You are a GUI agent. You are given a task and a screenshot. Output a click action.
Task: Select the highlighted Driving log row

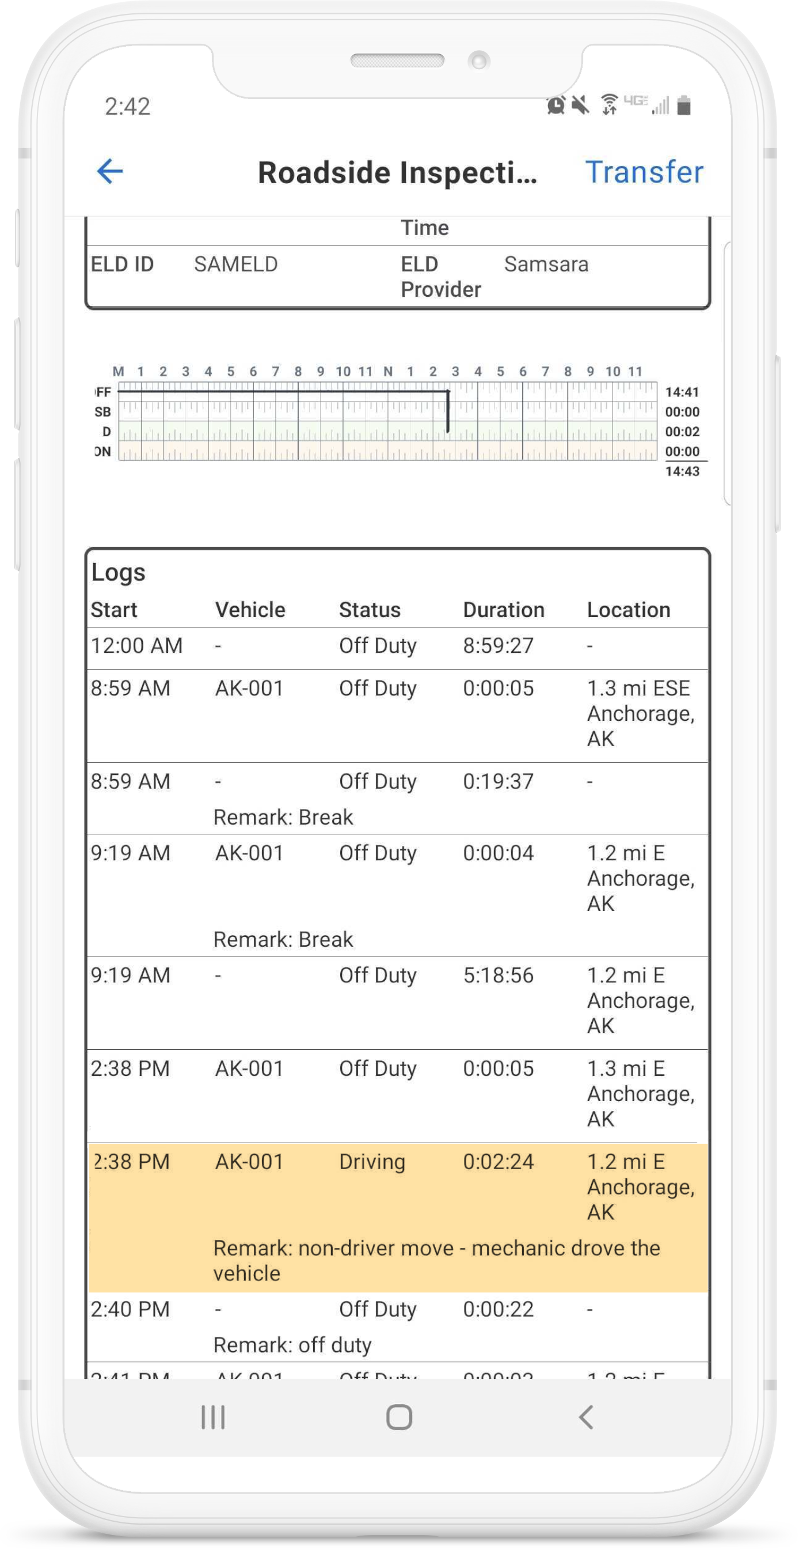397,1216
